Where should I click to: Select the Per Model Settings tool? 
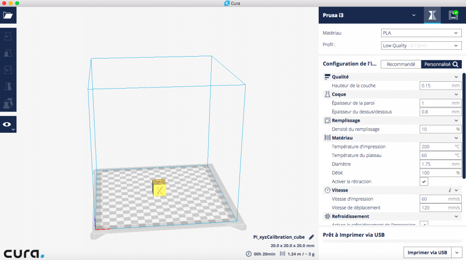8,103
